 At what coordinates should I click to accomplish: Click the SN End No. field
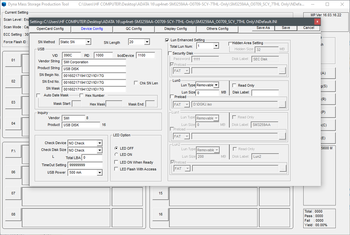click(x=94, y=82)
